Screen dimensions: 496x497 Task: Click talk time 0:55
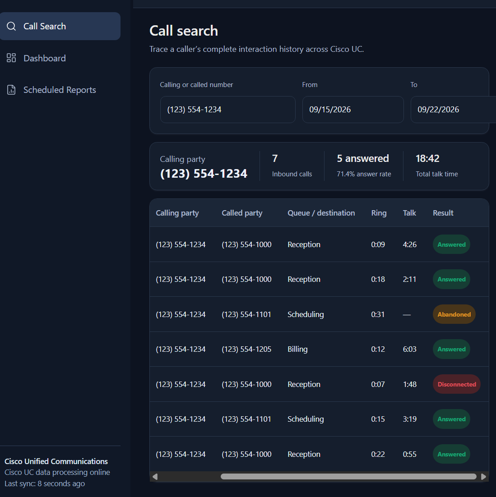click(x=409, y=454)
